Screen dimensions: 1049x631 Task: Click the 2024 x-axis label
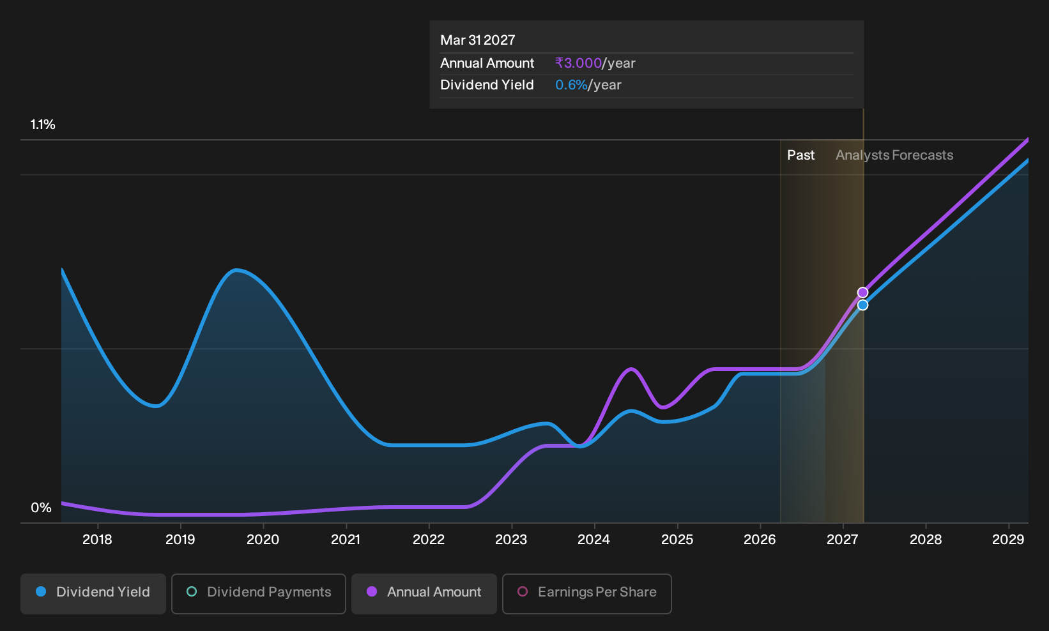(x=593, y=540)
